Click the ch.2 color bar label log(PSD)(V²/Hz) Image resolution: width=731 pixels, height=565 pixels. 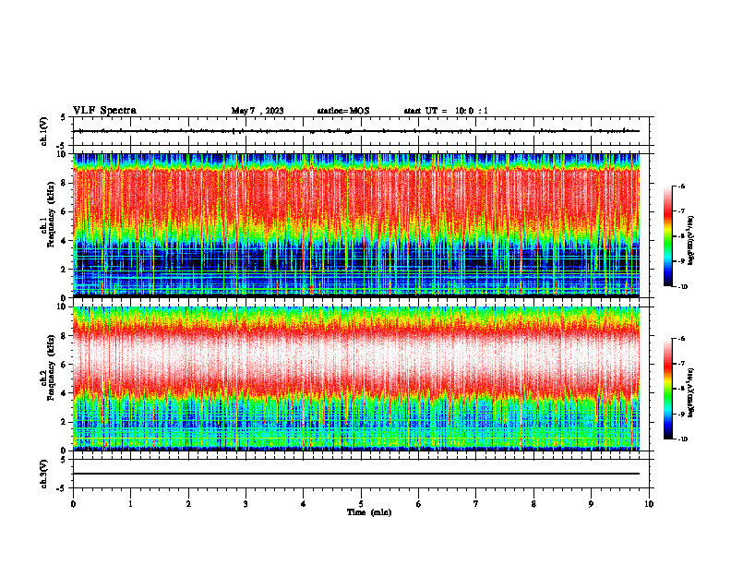pyautogui.click(x=691, y=393)
